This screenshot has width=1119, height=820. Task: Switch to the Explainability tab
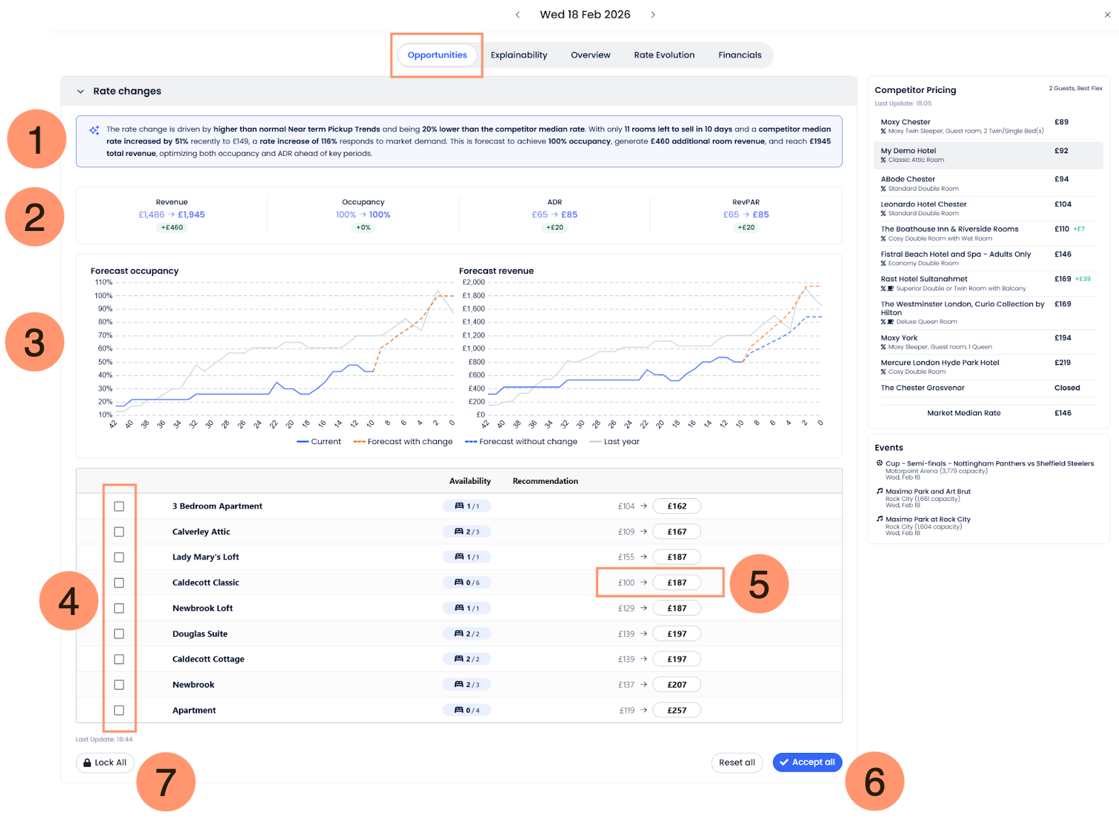(519, 55)
